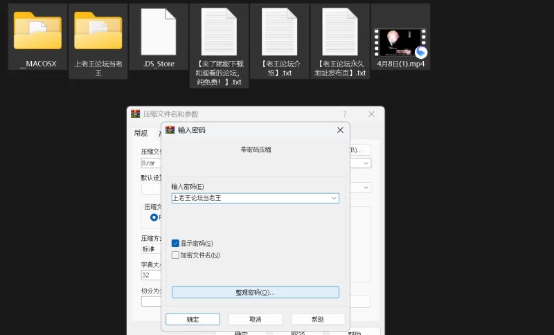Confirm password with 确定 button

[193, 319]
